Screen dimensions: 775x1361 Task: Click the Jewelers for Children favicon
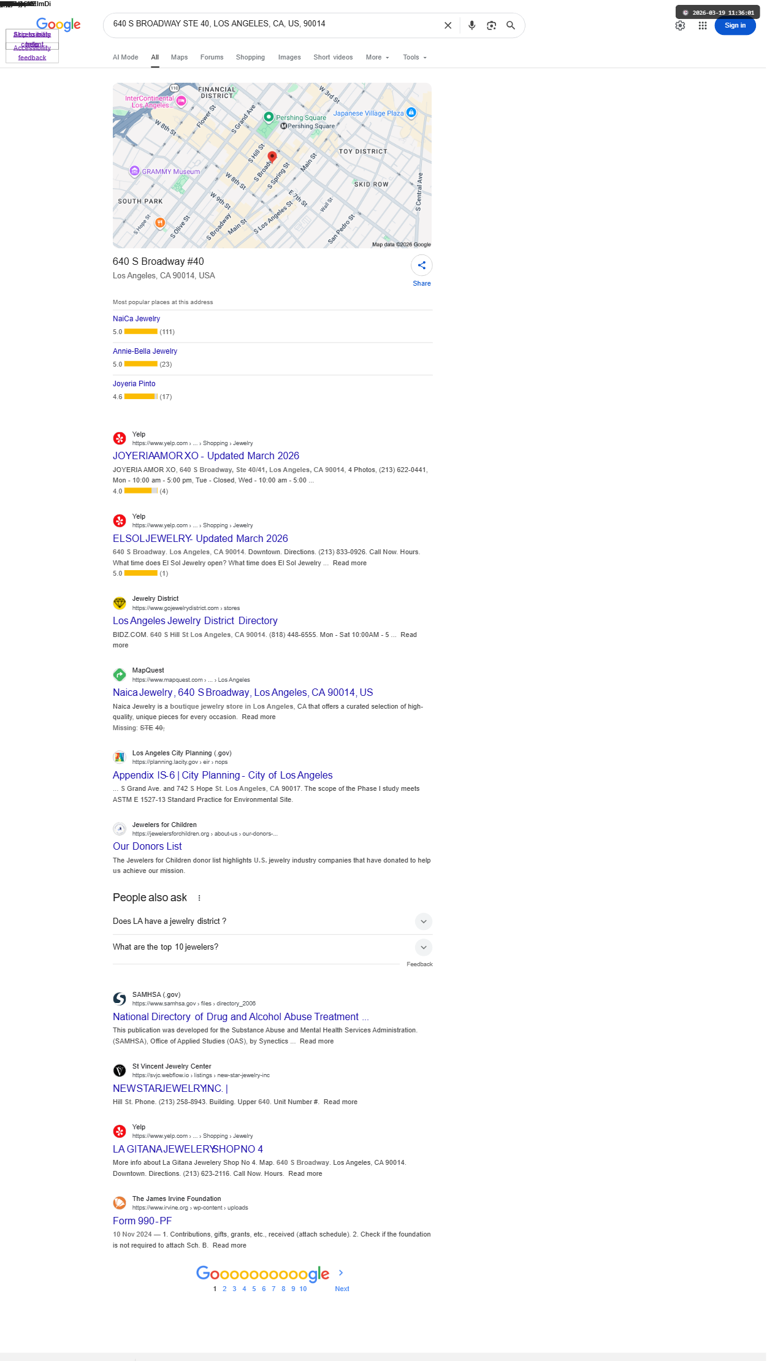click(120, 829)
